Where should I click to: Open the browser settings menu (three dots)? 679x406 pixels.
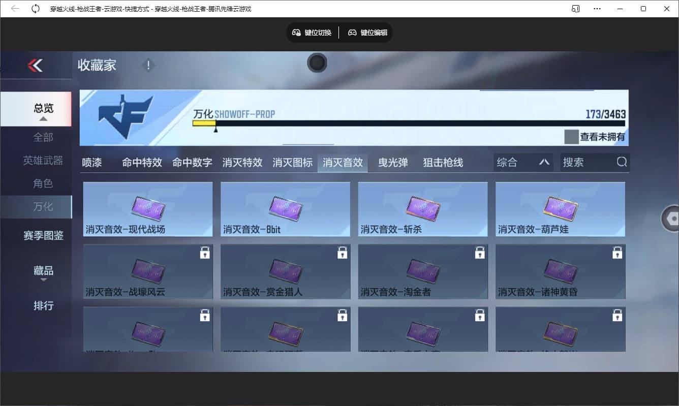pyautogui.click(x=597, y=9)
